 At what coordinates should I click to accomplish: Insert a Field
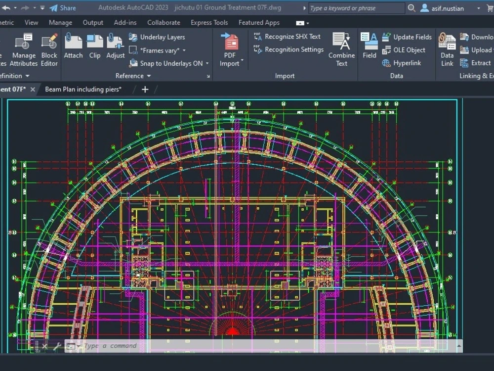tap(369, 47)
